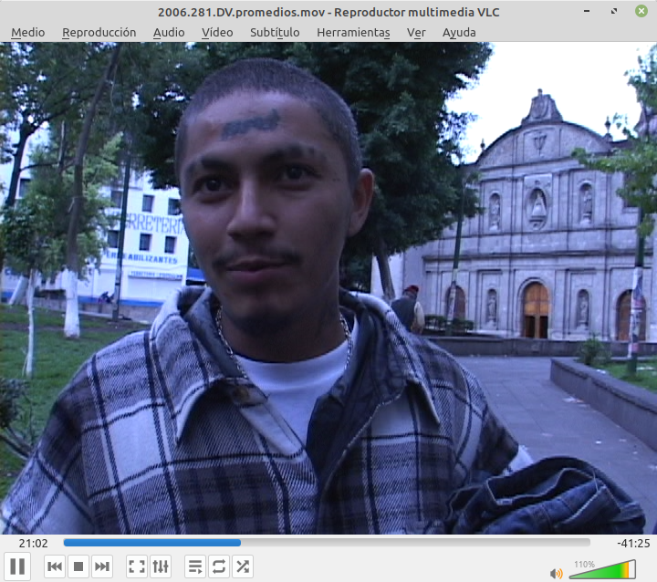Open the Medio menu
This screenshot has height=582, width=657.
[28, 32]
